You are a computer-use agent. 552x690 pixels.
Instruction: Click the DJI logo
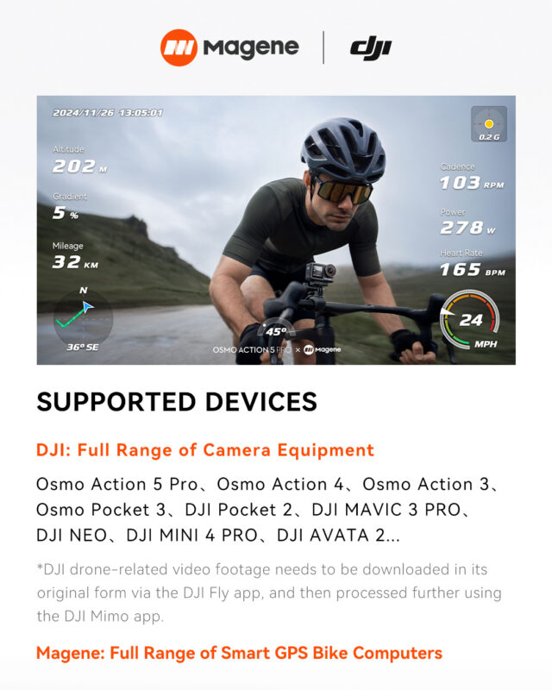(371, 49)
